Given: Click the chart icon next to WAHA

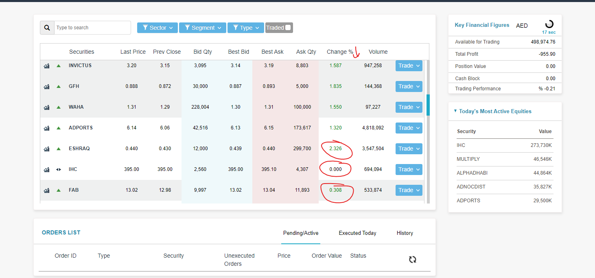Looking at the screenshot, I should click(x=46, y=107).
